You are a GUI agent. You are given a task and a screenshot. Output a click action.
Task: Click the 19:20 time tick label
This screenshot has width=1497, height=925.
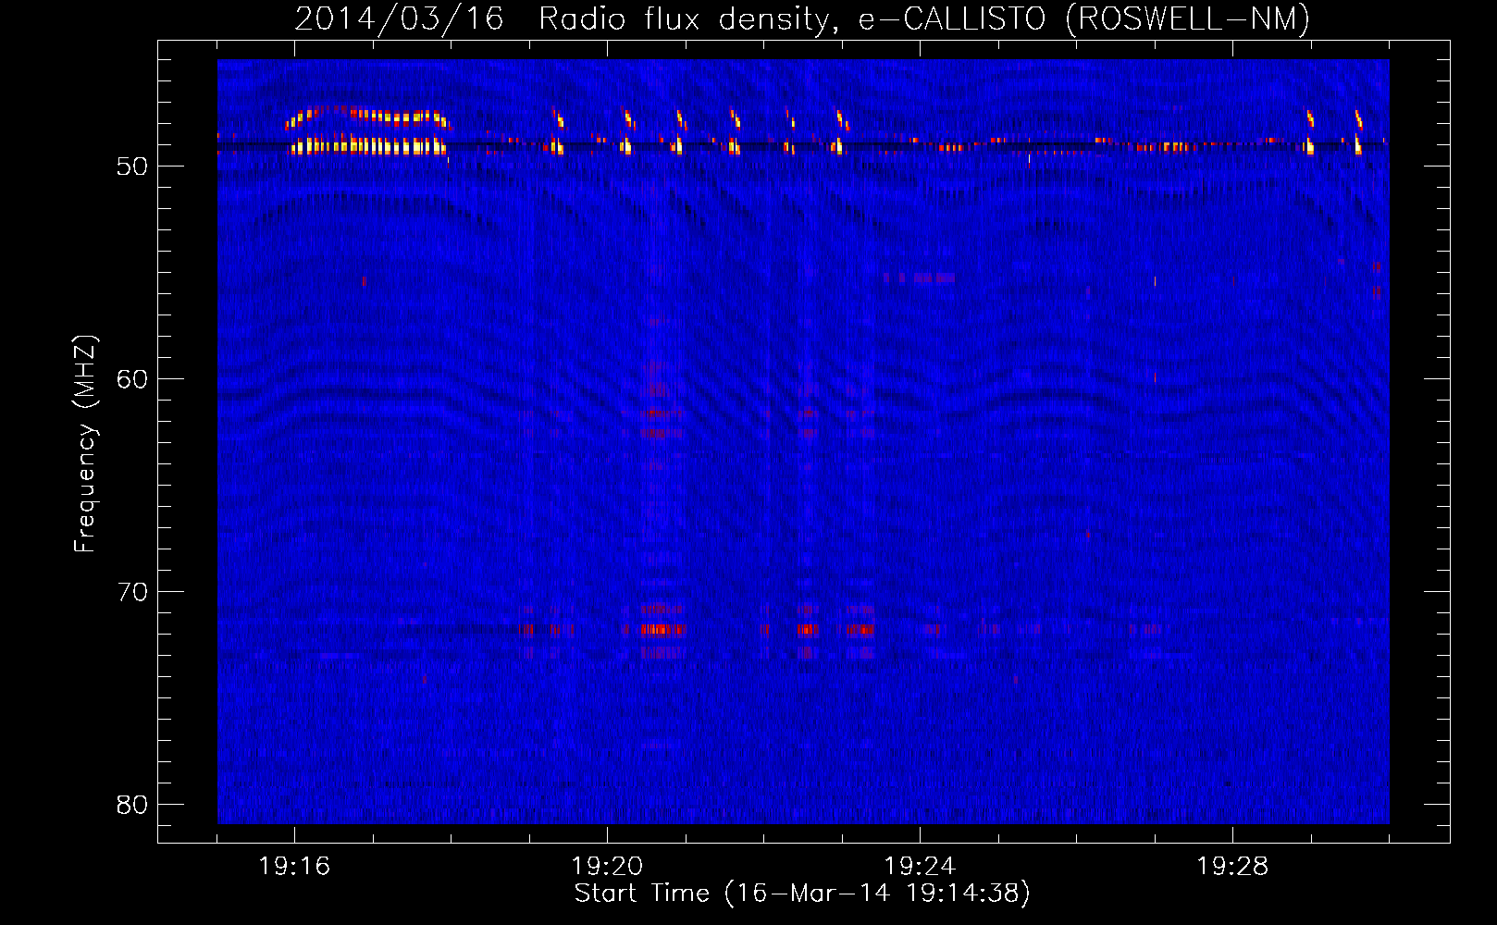pos(607,866)
